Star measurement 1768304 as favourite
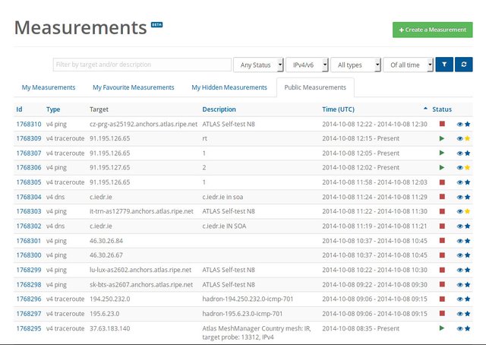 click(468, 197)
